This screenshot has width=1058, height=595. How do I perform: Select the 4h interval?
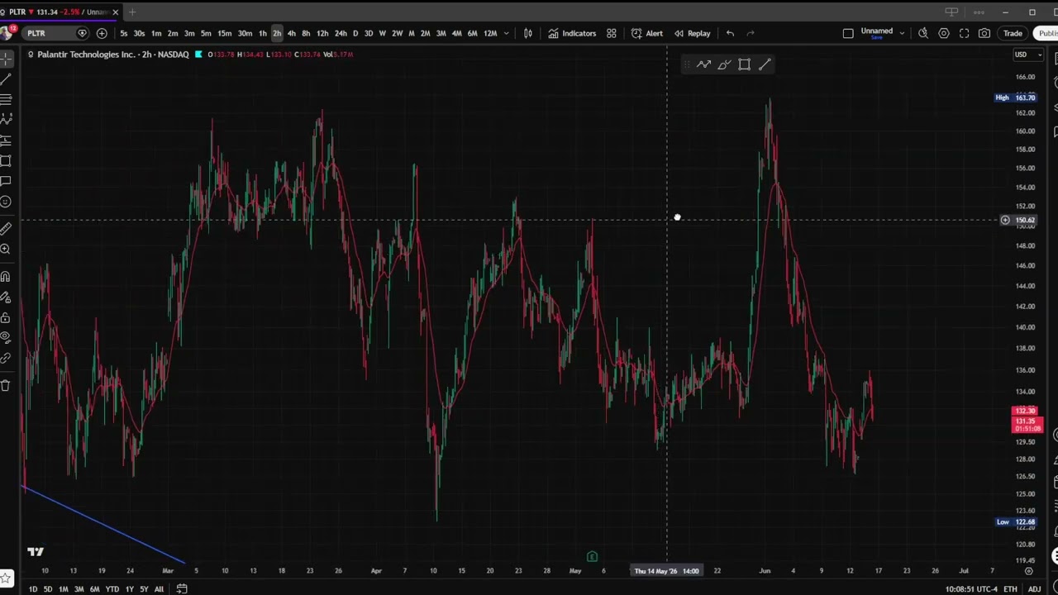[291, 33]
